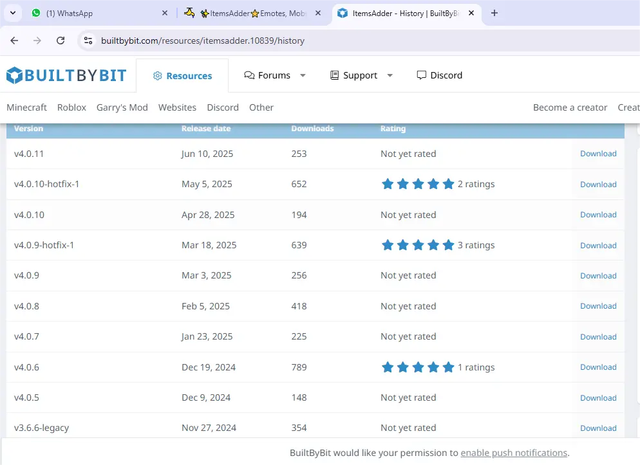Select the Minecraft category
The height and width of the screenshot is (465, 640).
[26, 107]
